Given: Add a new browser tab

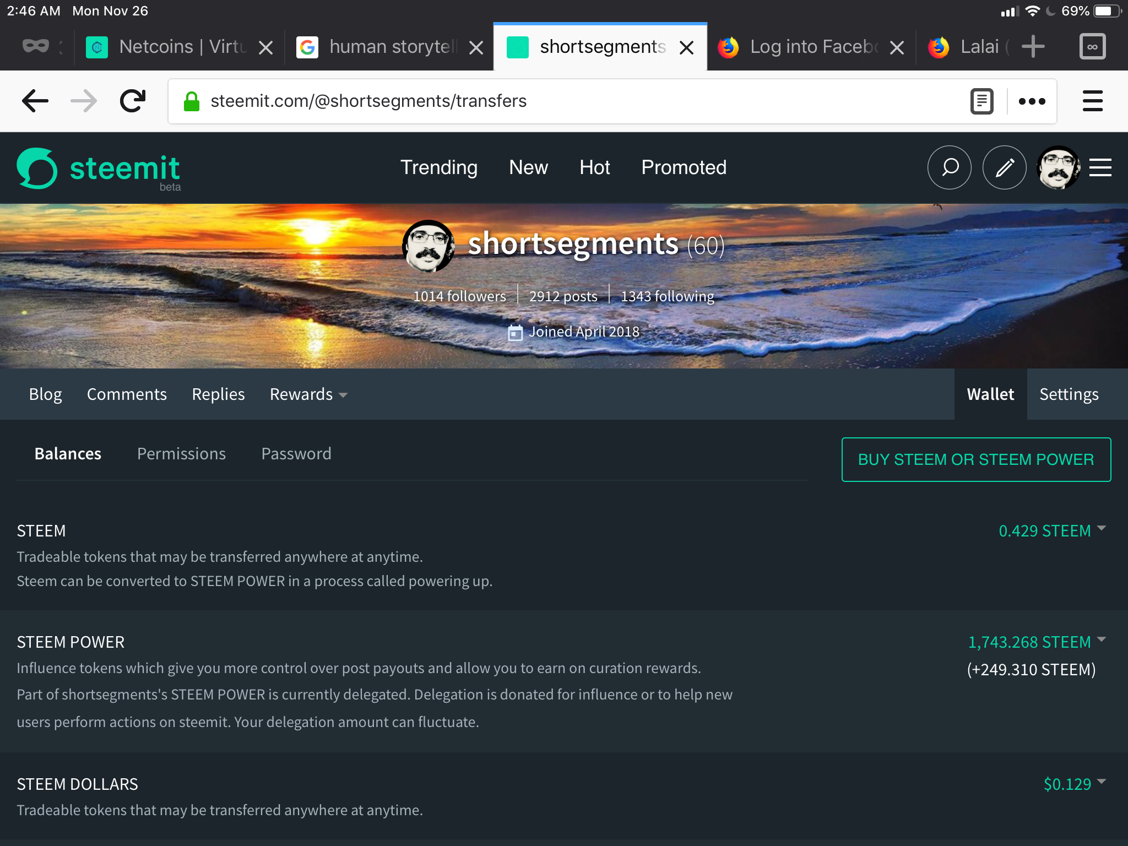Looking at the screenshot, I should (x=1033, y=46).
